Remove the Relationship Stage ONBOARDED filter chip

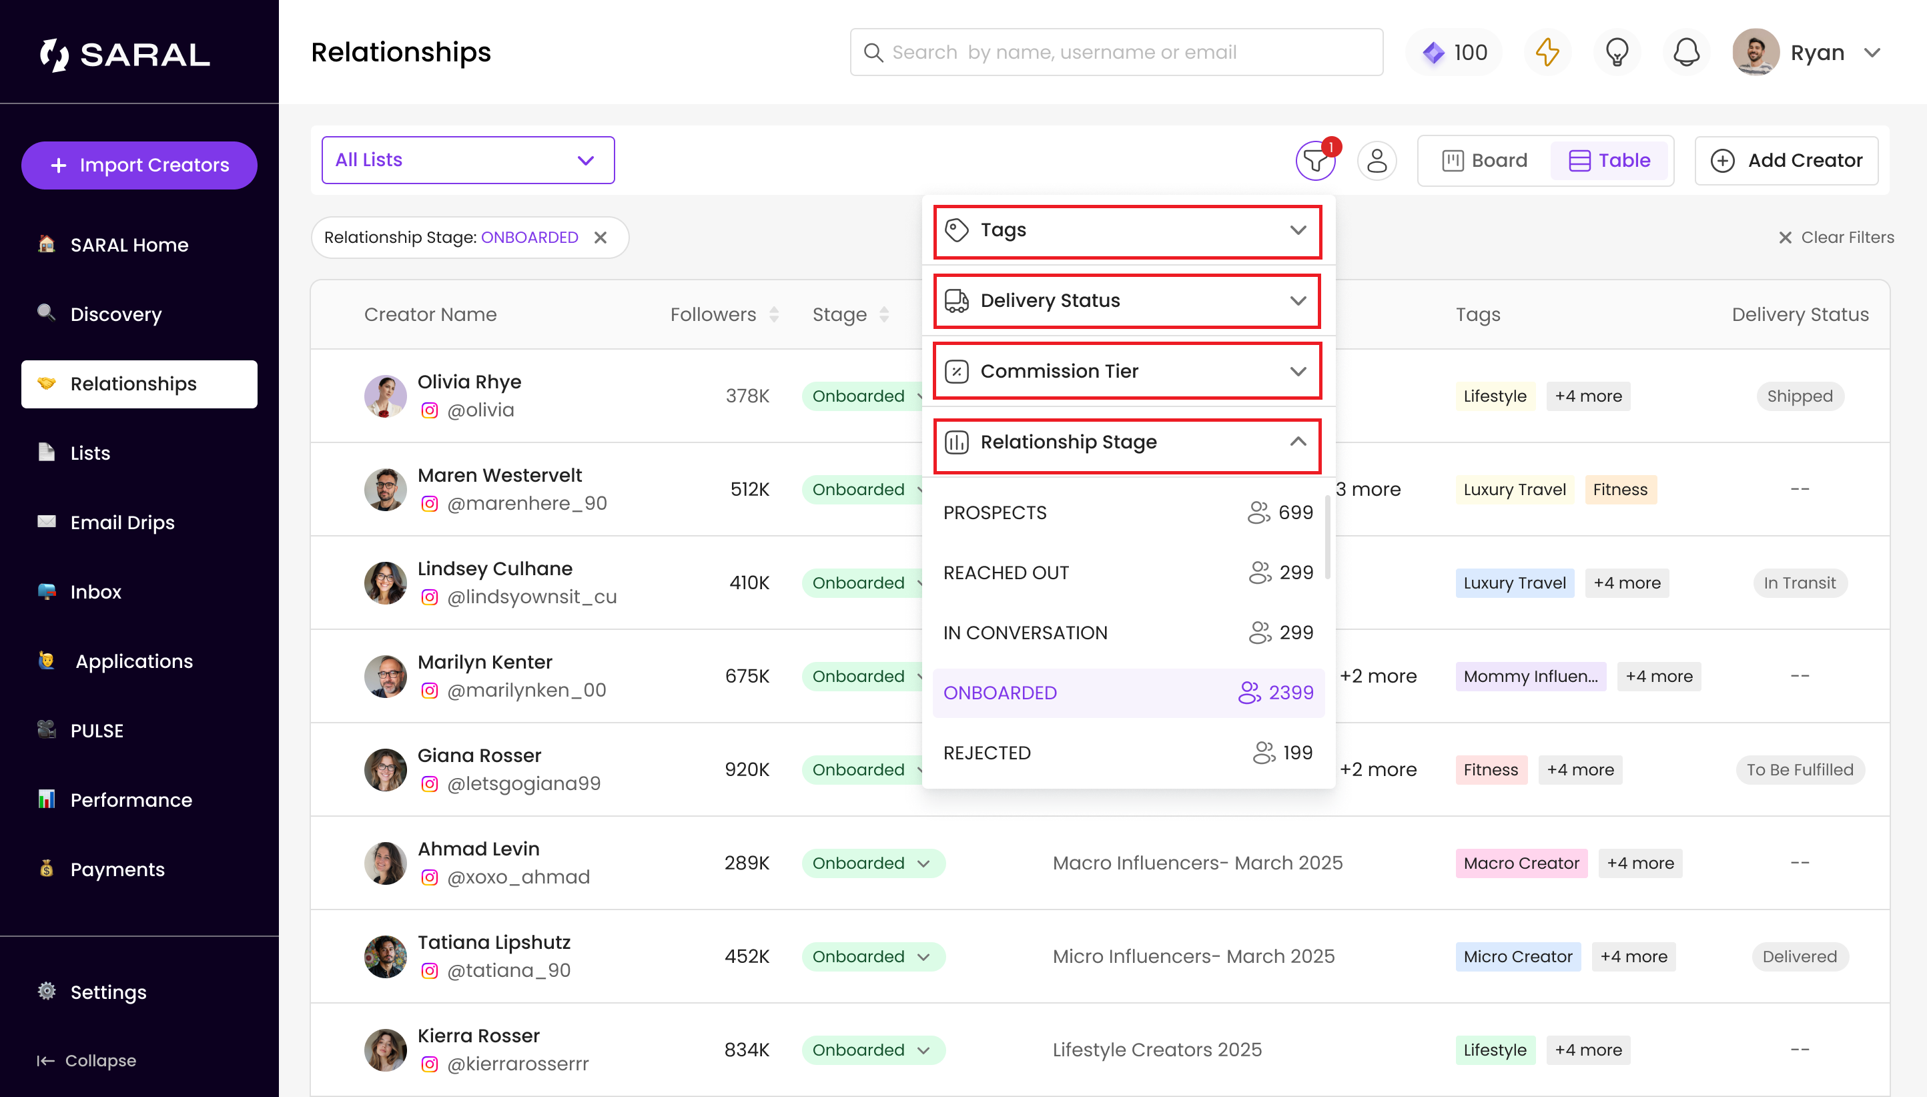tap(601, 238)
